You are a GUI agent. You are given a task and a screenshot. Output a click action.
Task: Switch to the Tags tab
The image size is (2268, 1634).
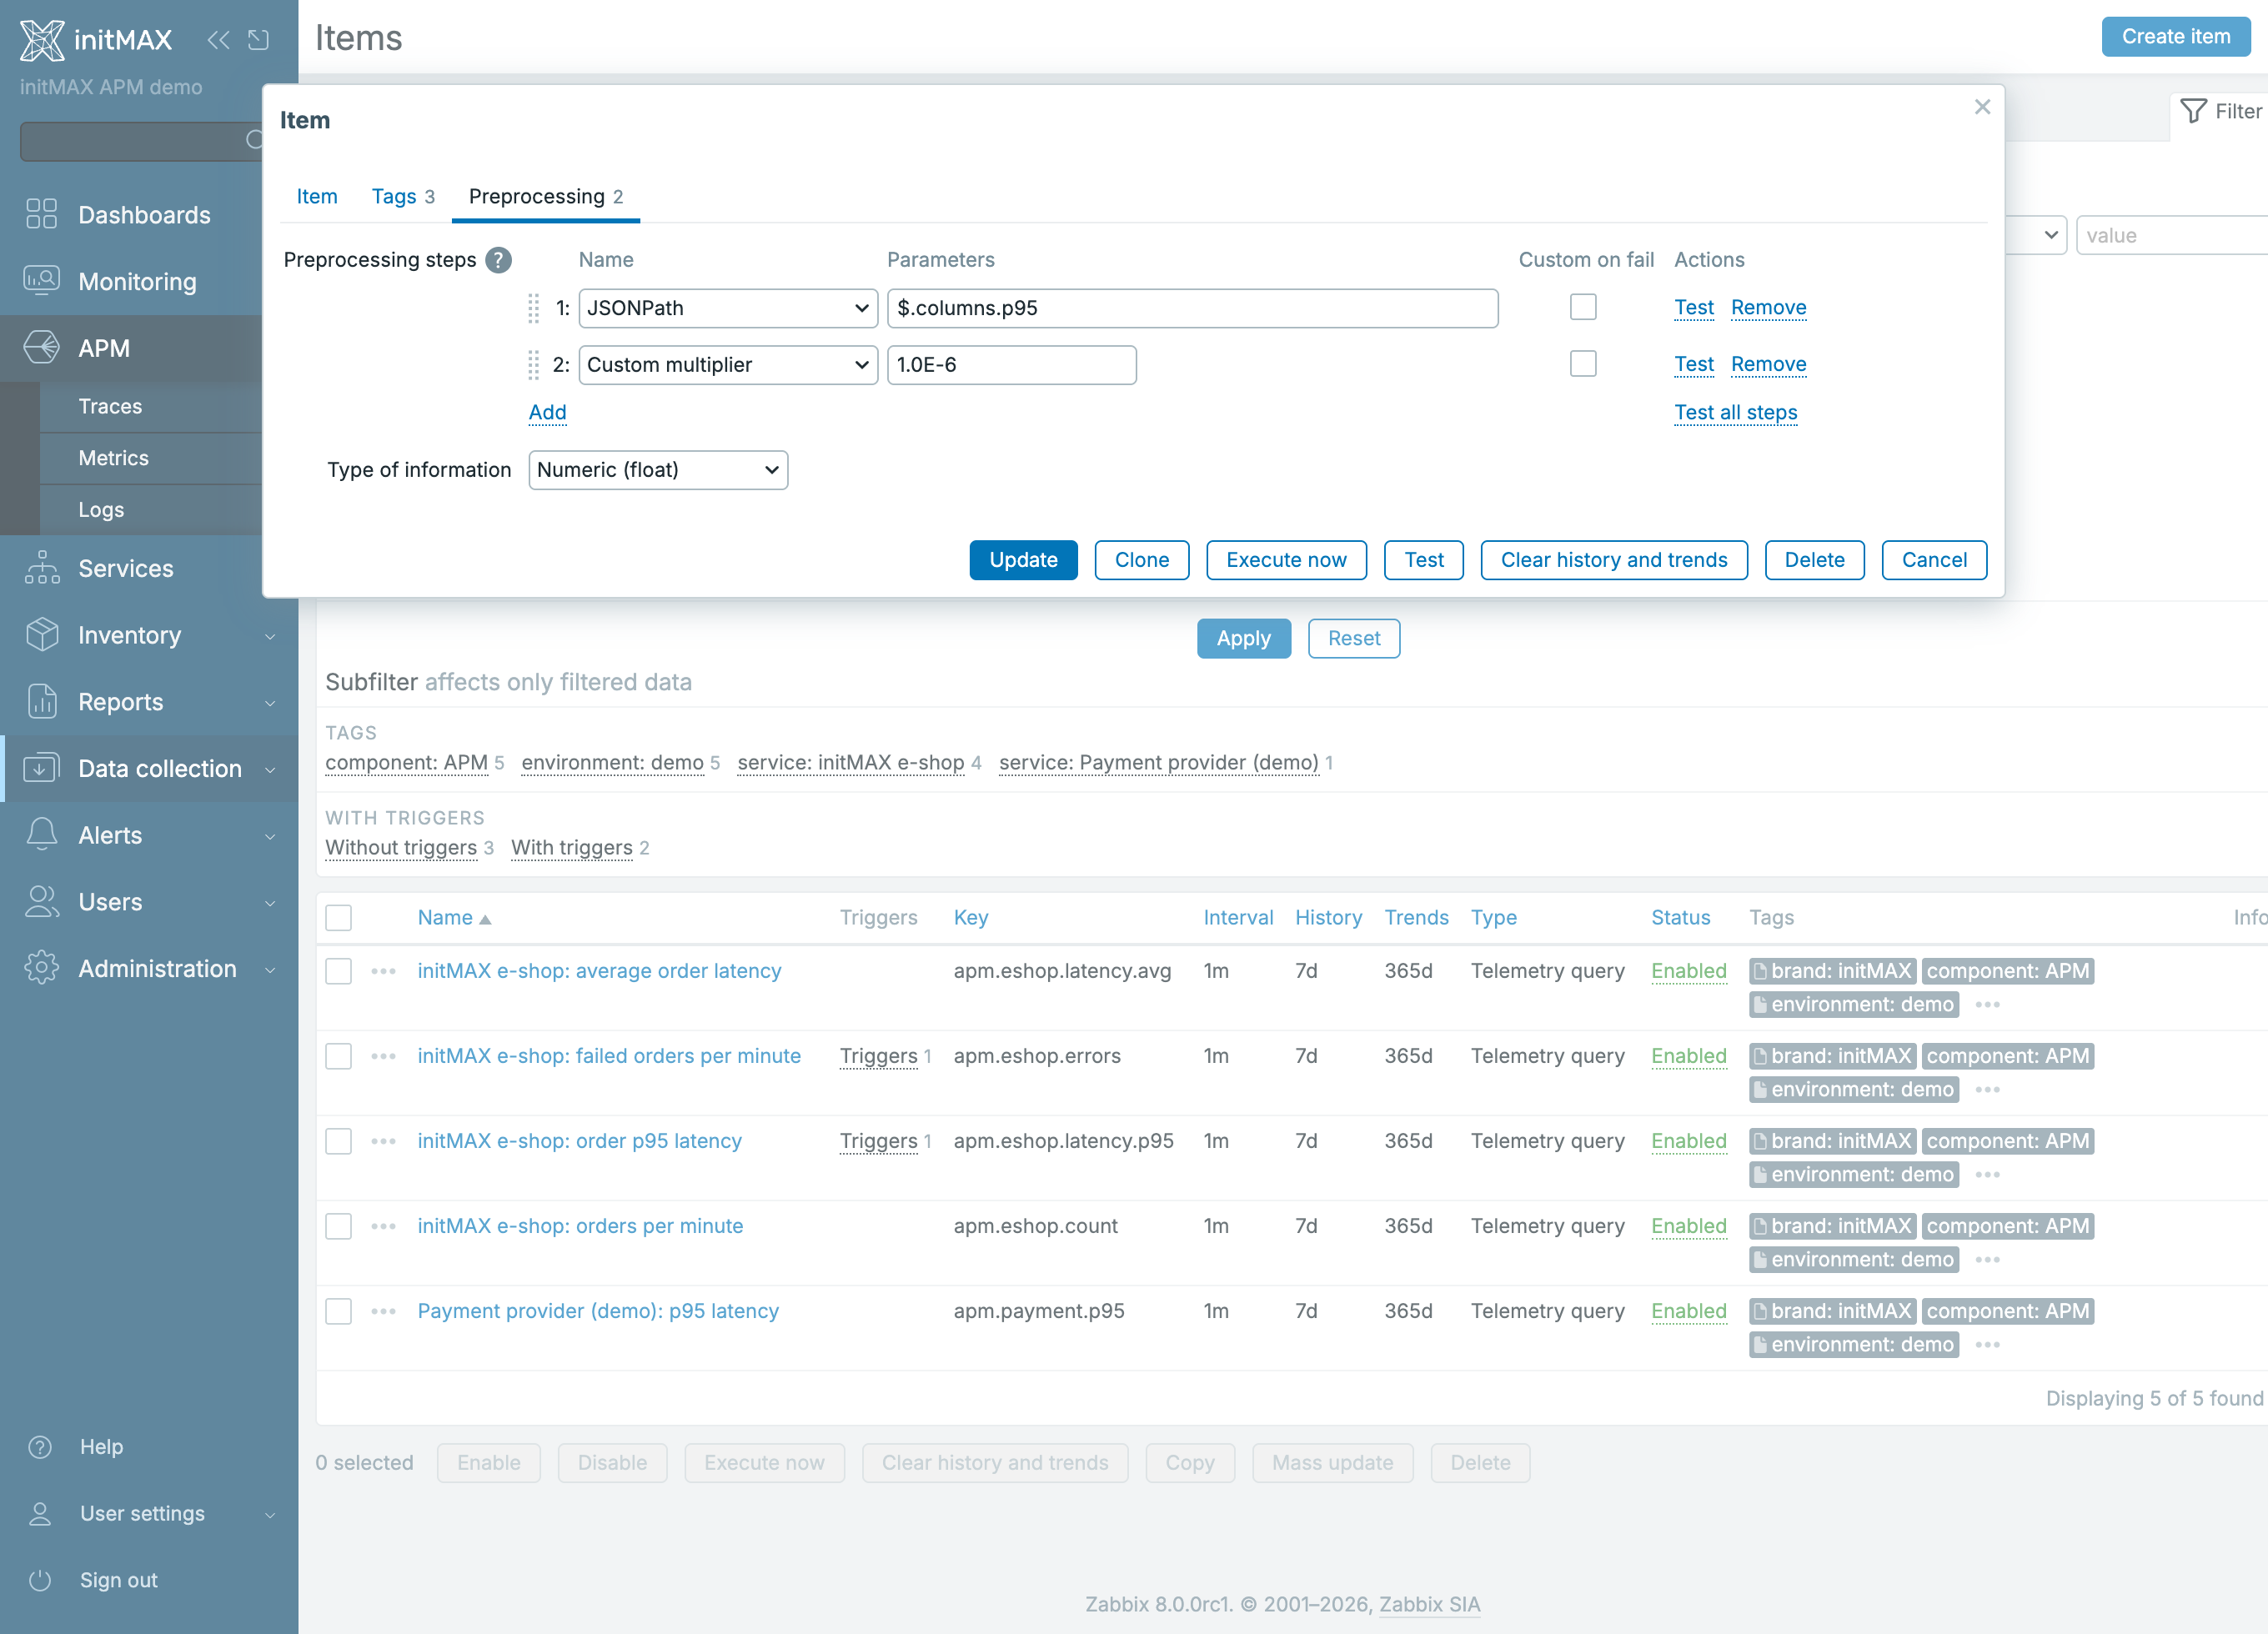click(x=403, y=196)
